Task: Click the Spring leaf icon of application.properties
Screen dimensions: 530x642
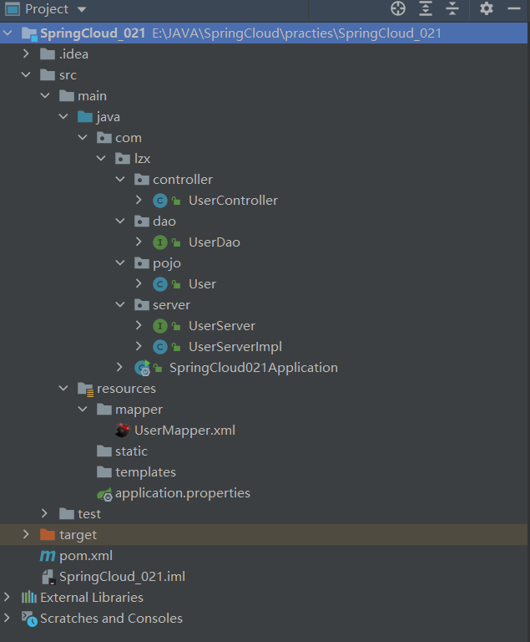Action: [x=104, y=494]
